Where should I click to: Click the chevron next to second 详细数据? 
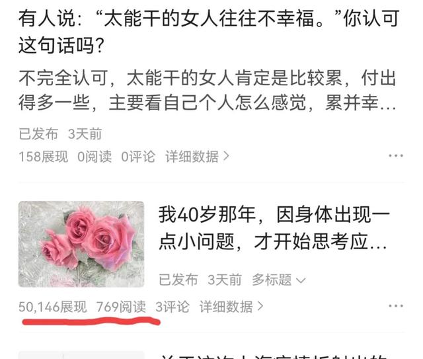pos(260,306)
